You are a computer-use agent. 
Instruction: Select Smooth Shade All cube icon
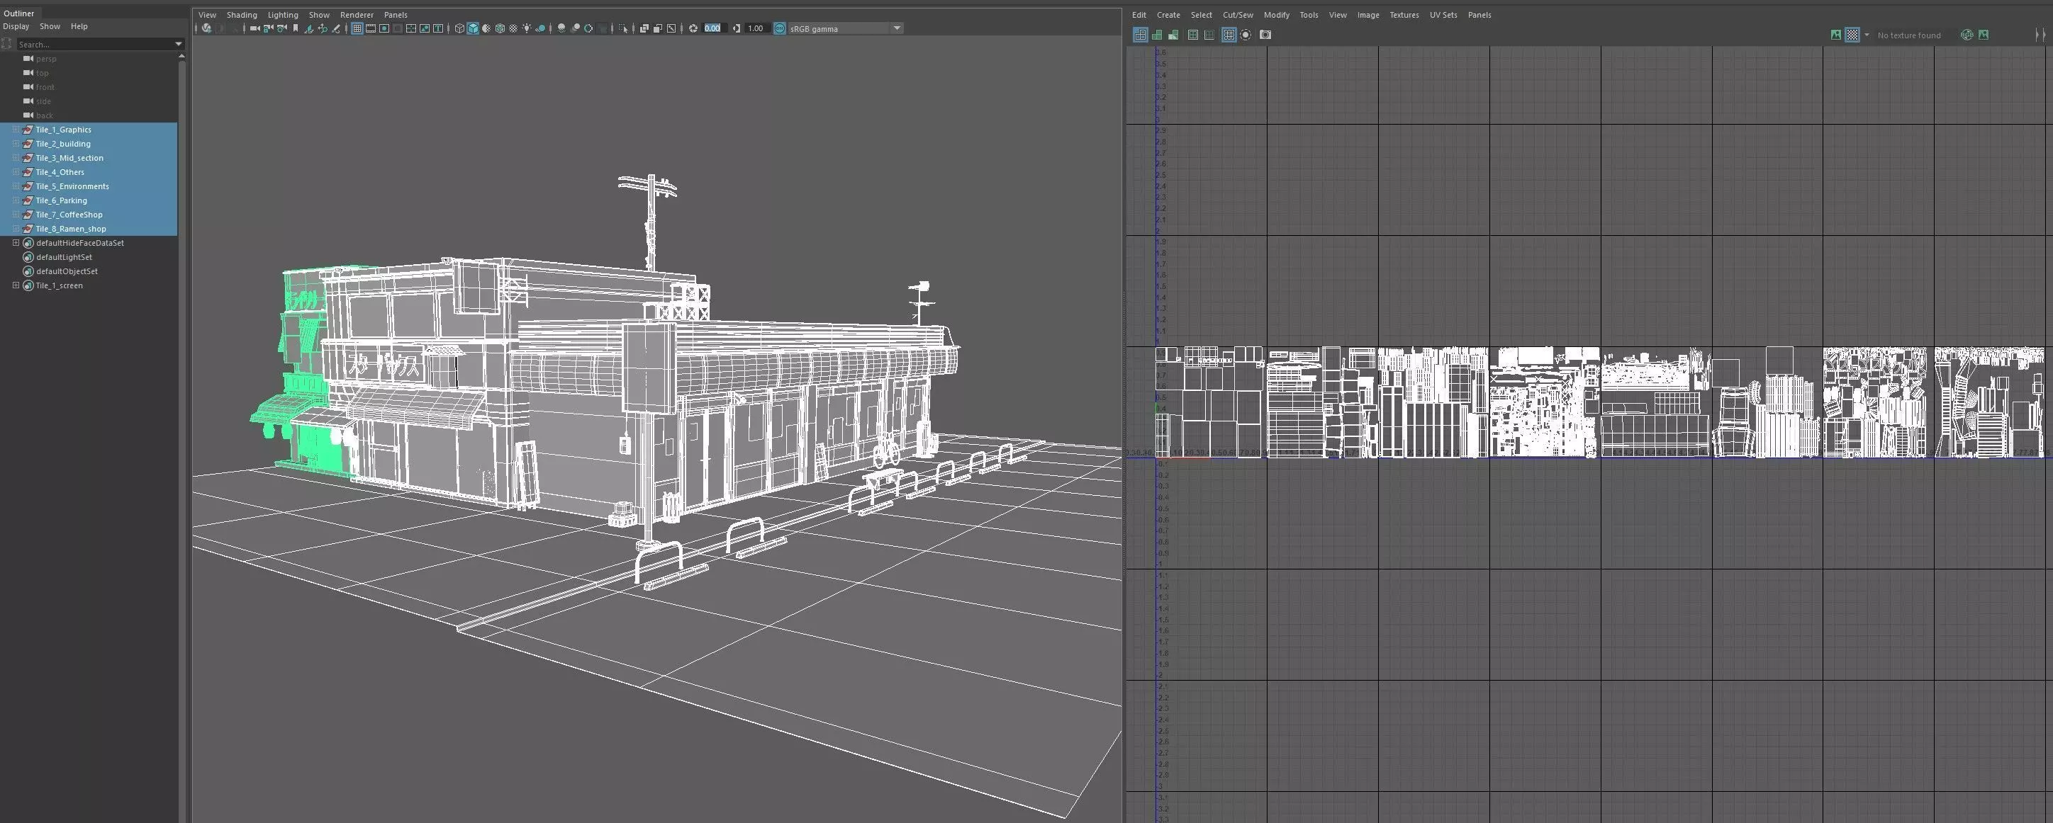point(474,28)
